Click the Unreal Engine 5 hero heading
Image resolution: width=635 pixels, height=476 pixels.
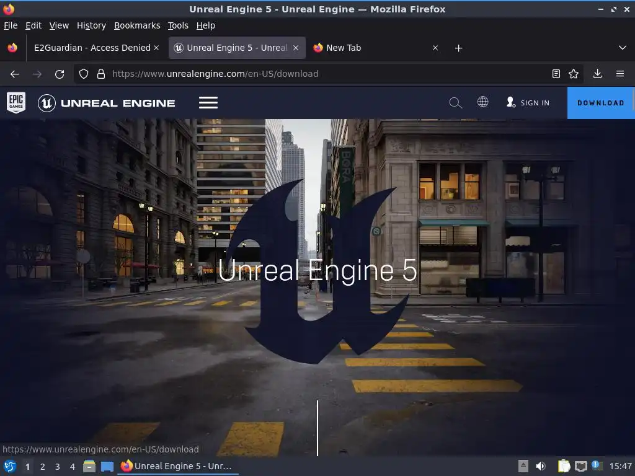coord(317,270)
